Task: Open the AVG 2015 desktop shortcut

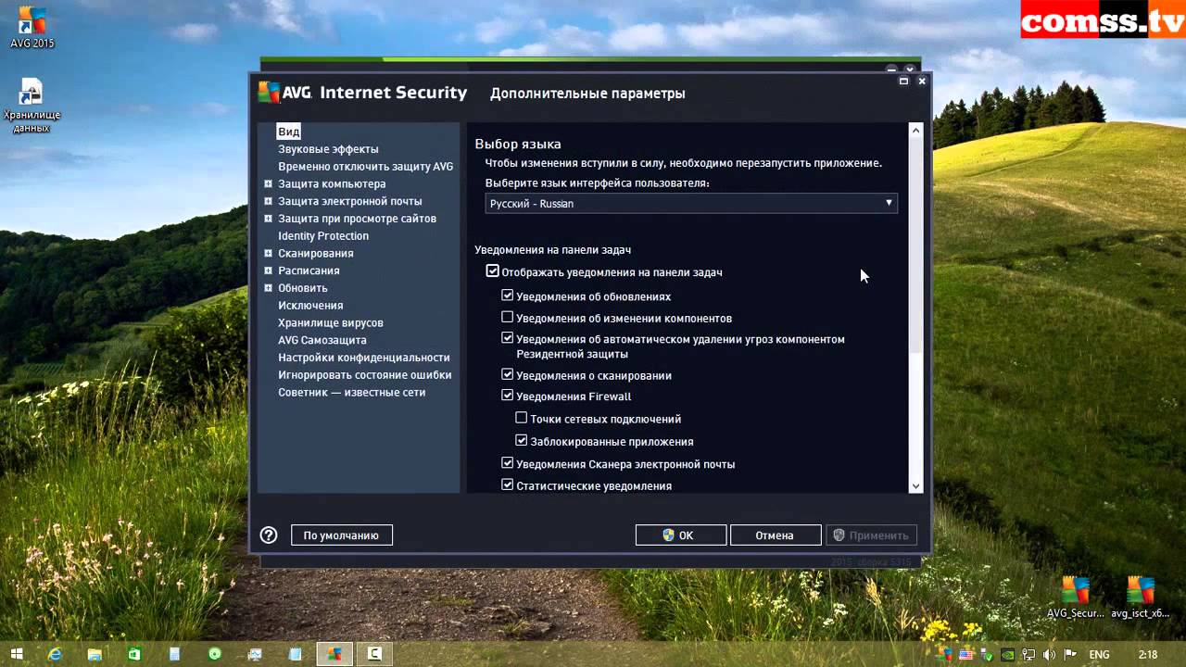Action: [x=32, y=27]
